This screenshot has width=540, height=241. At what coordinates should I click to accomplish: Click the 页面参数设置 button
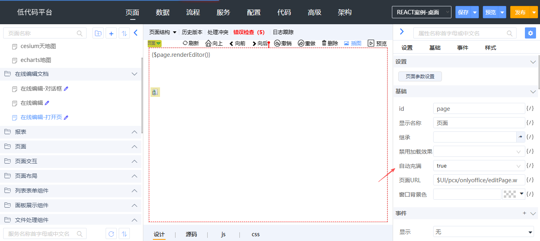coord(420,76)
